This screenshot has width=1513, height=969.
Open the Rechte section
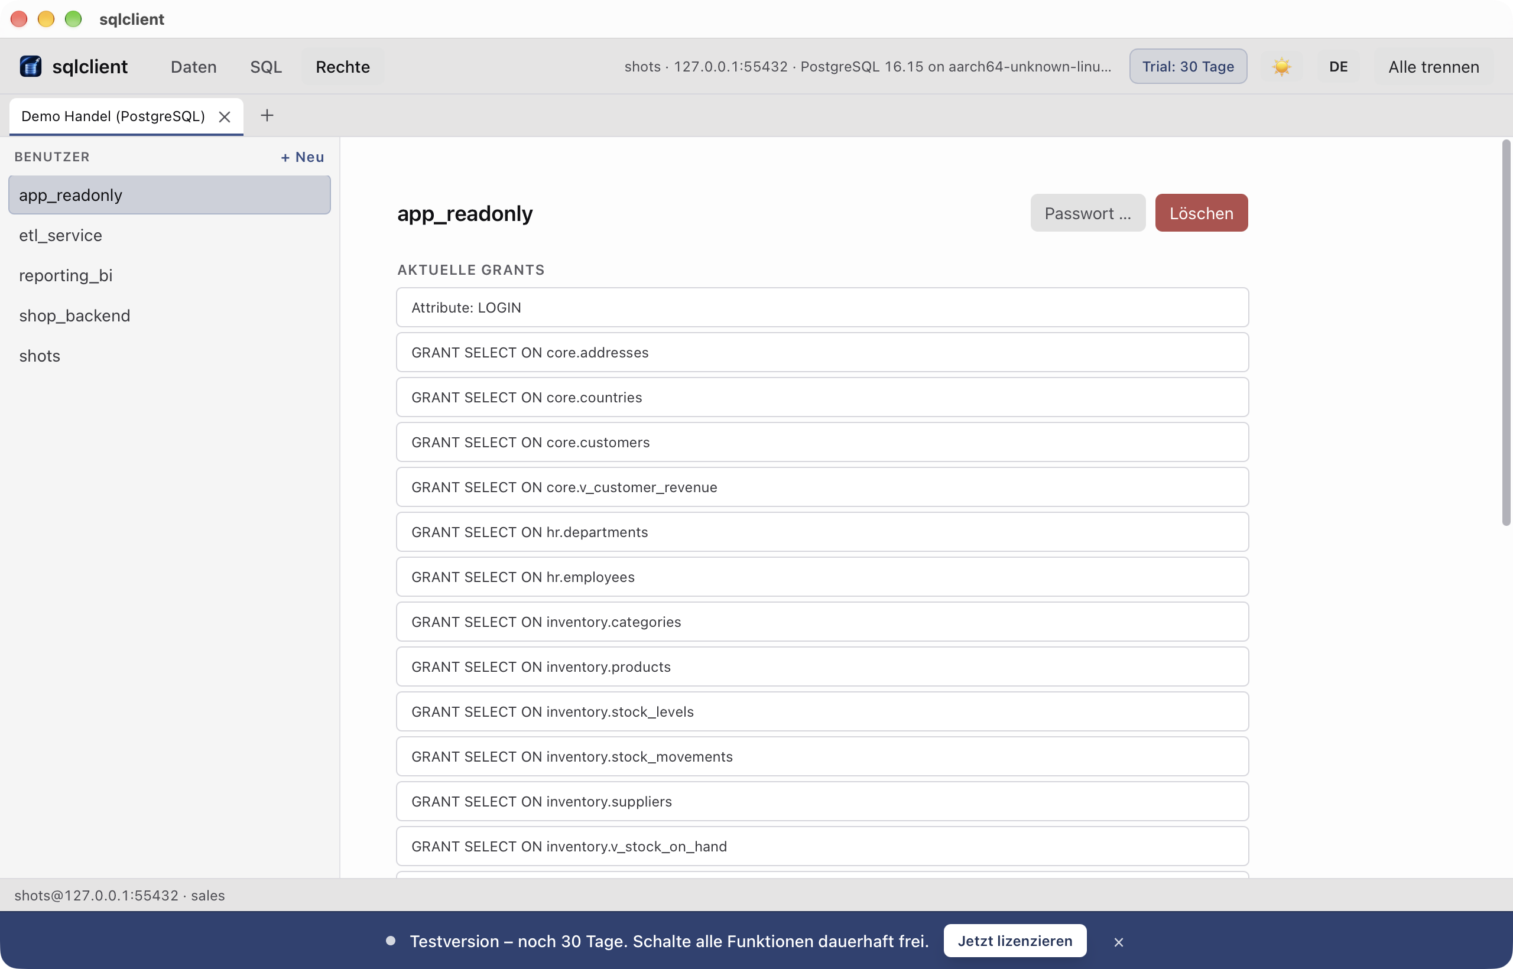342,67
